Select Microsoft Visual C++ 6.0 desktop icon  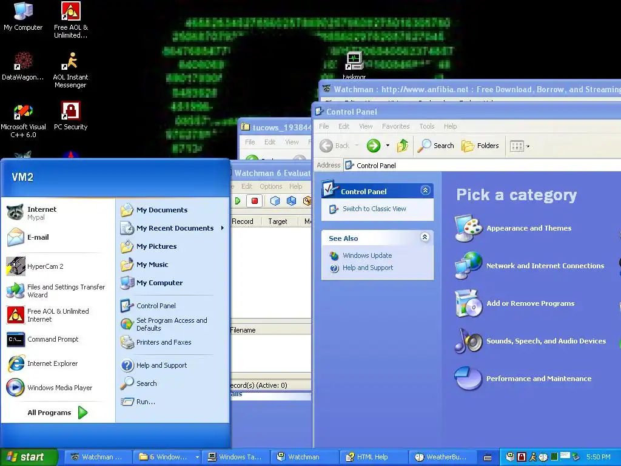23,121
